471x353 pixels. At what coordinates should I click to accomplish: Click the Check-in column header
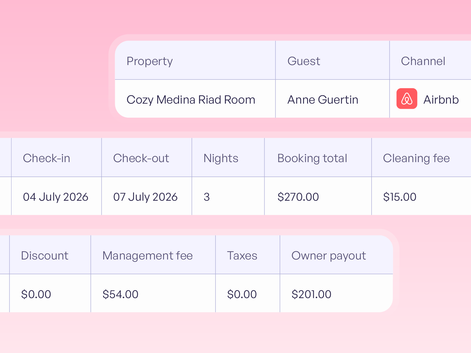(46, 158)
